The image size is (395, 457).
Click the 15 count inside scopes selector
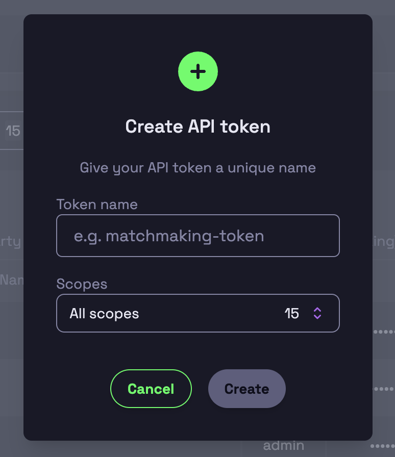pyautogui.click(x=292, y=314)
